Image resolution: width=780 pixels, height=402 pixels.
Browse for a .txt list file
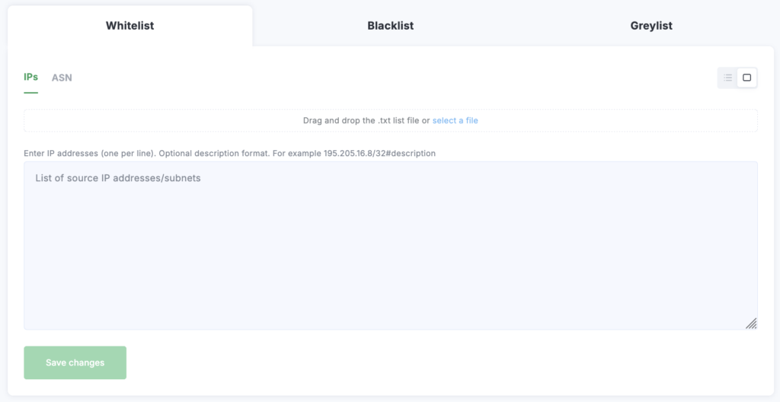point(456,120)
